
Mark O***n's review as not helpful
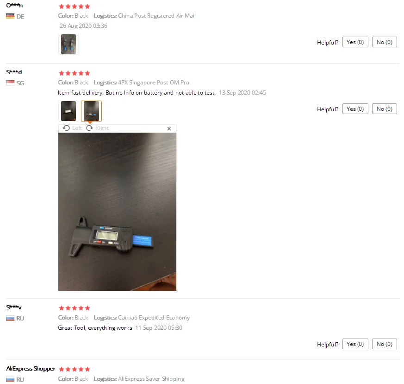tap(385, 42)
